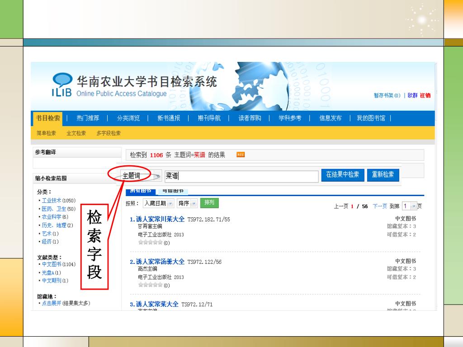Click the green 排列 sort button
This screenshot has width=463, height=347.
[x=209, y=203]
